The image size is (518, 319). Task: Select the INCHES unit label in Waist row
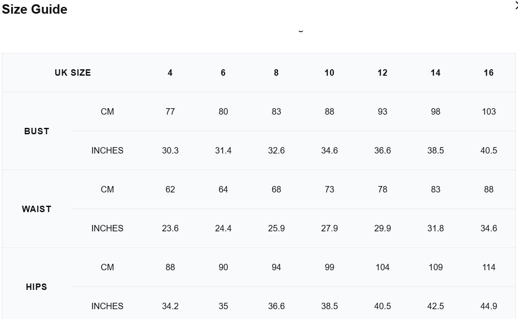click(107, 228)
